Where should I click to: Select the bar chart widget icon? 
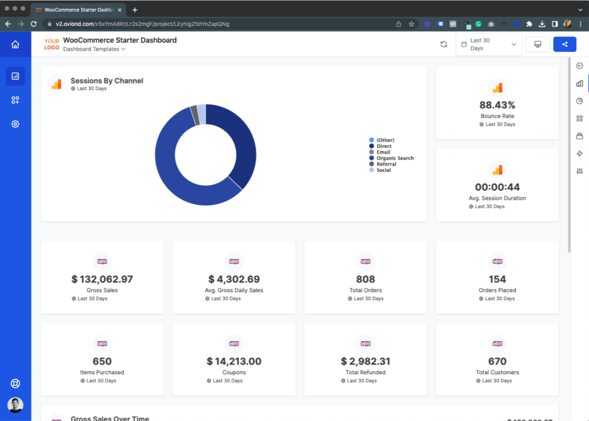point(580,83)
